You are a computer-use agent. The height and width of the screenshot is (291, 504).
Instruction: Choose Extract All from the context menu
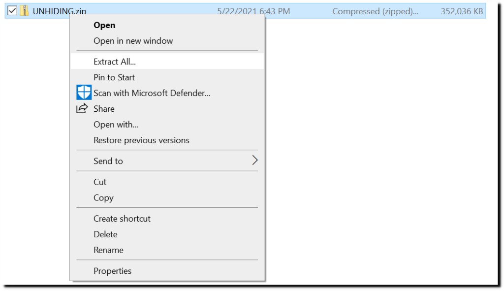tap(167, 62)
